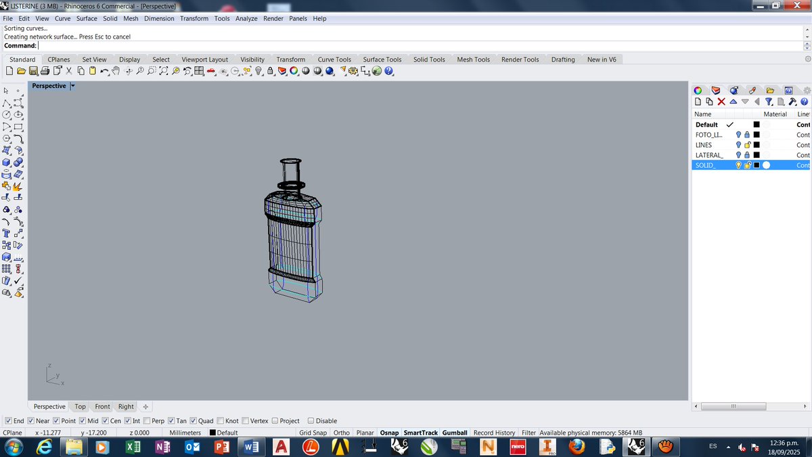Click the Windows Start button
Image resolution: width=812 pixels, height=457 pixels.
(x=14, y=447)
